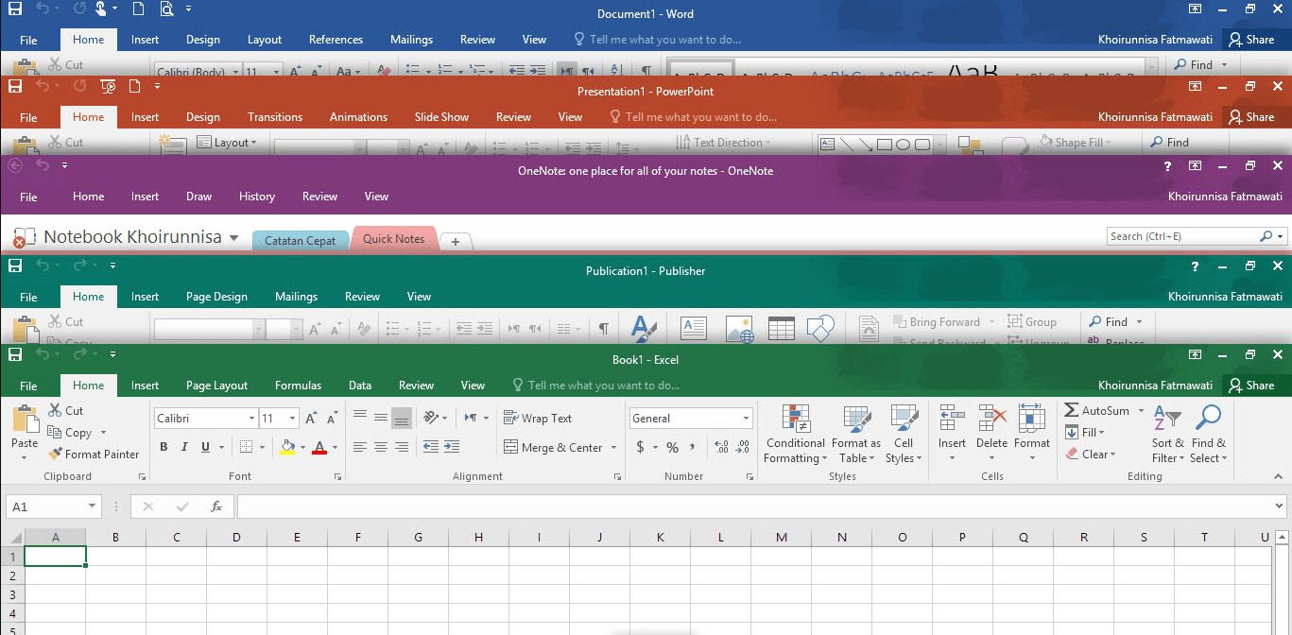This screenshot has height=635, width=1292.
Task: Toggle Wrap Text in Excel
Action: click(x=538, y=419)
